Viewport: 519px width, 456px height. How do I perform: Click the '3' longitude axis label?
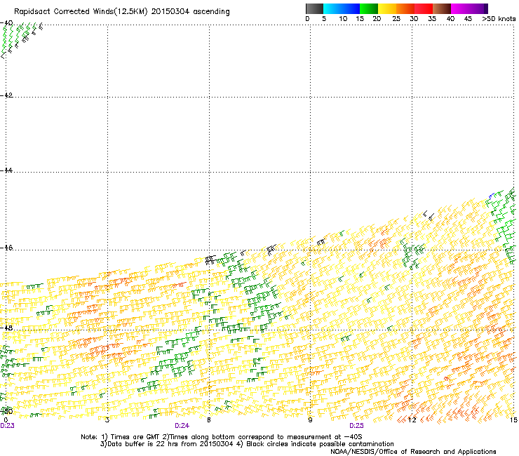tap(107, 420)
